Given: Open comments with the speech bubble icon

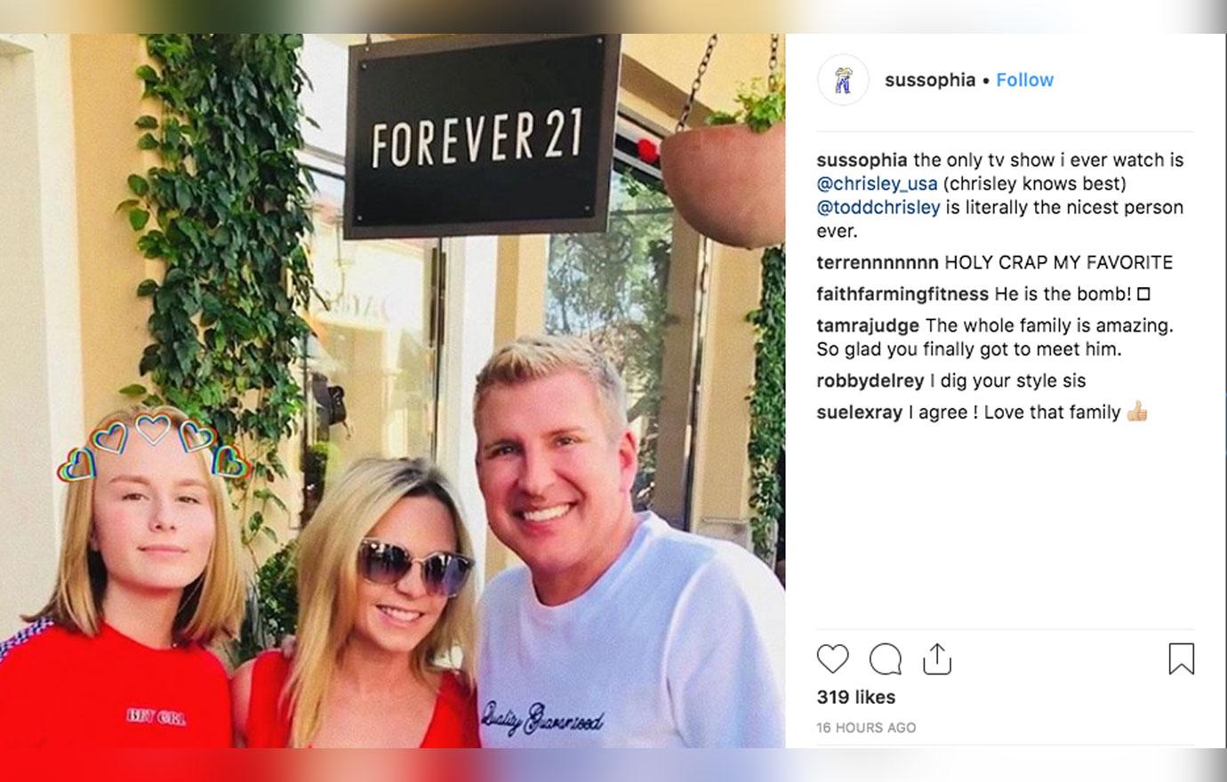Looking at the screenshot, I should pyautogui.click(x=885, y=659).
